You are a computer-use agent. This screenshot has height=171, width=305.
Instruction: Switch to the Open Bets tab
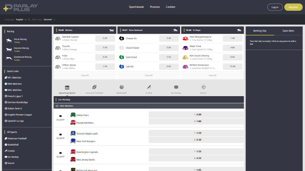(288, 31)
